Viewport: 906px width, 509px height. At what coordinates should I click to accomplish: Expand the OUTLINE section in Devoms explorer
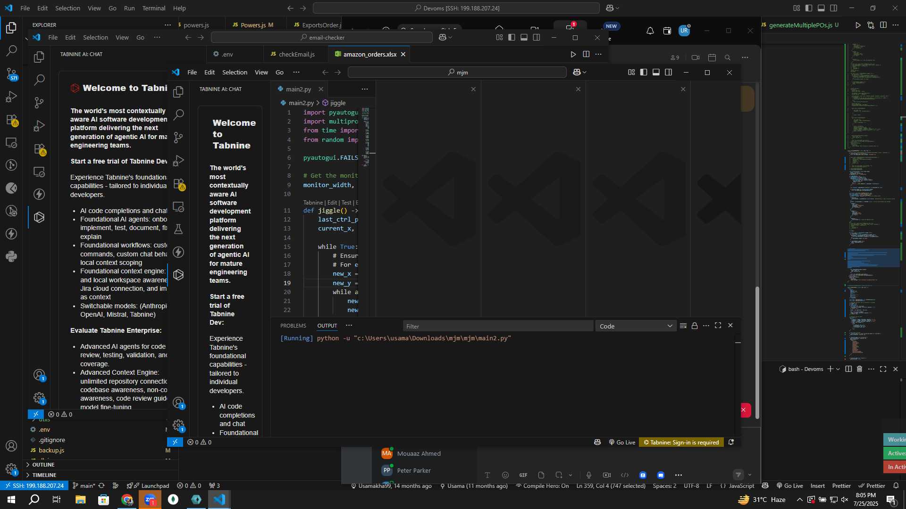(43, 465)
